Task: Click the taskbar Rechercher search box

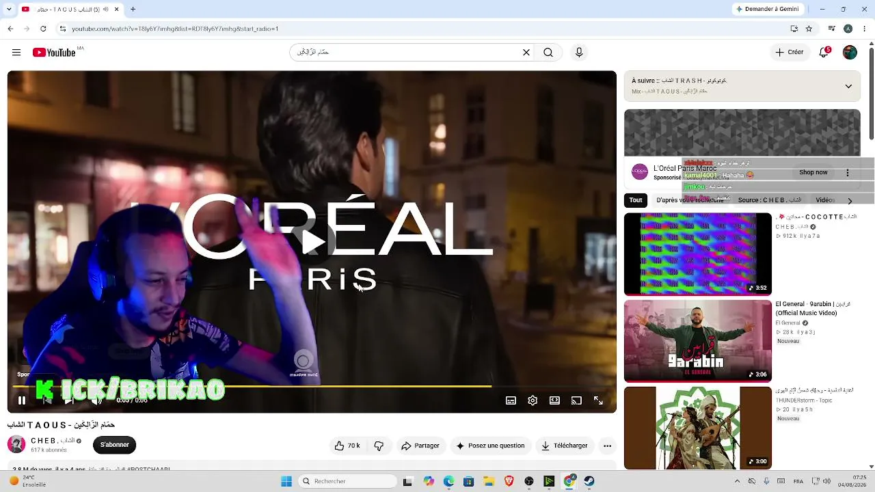Action: click(x=347, y=481)
